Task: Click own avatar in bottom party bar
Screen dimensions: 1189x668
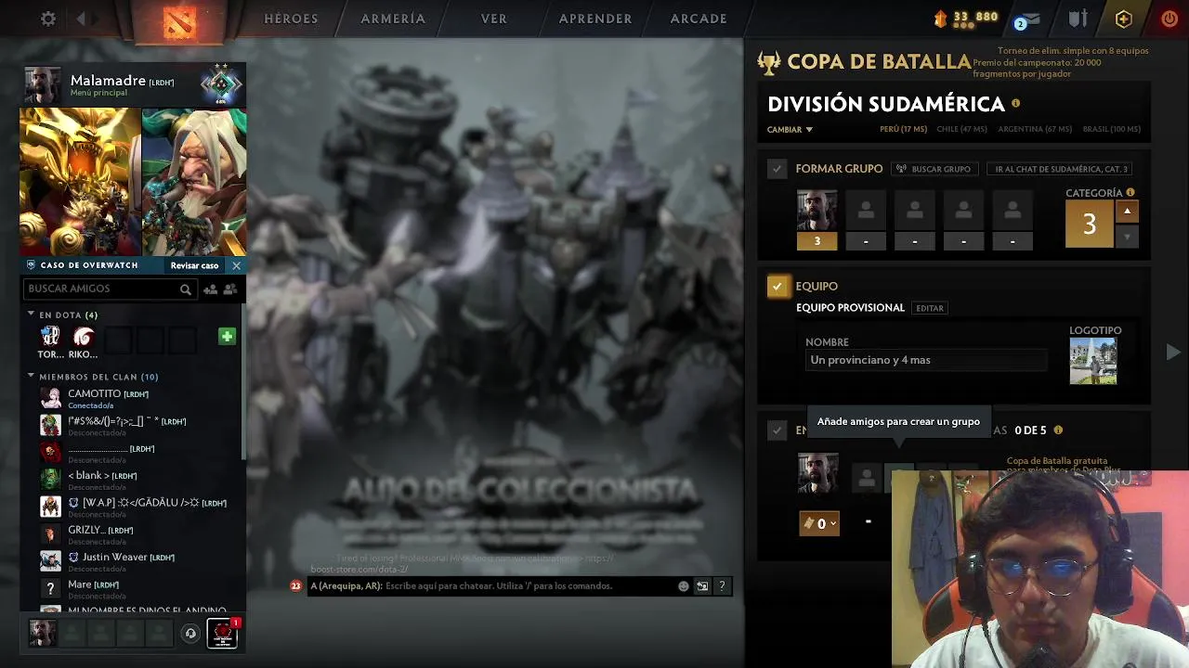Action: pos(42,633)
